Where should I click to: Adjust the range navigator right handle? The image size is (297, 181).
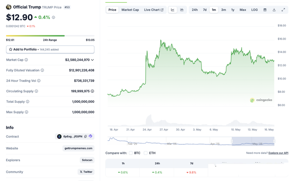tap(274, 141)
